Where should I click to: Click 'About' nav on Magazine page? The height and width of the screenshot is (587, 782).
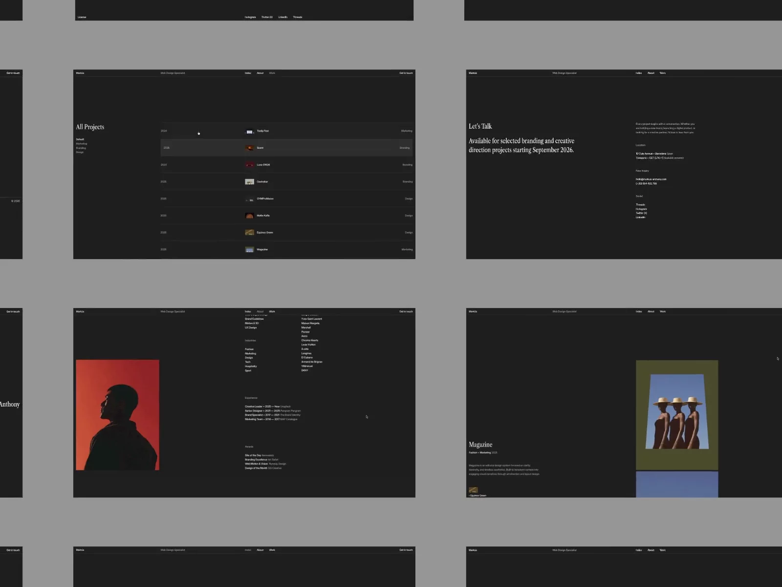point(651,312)
